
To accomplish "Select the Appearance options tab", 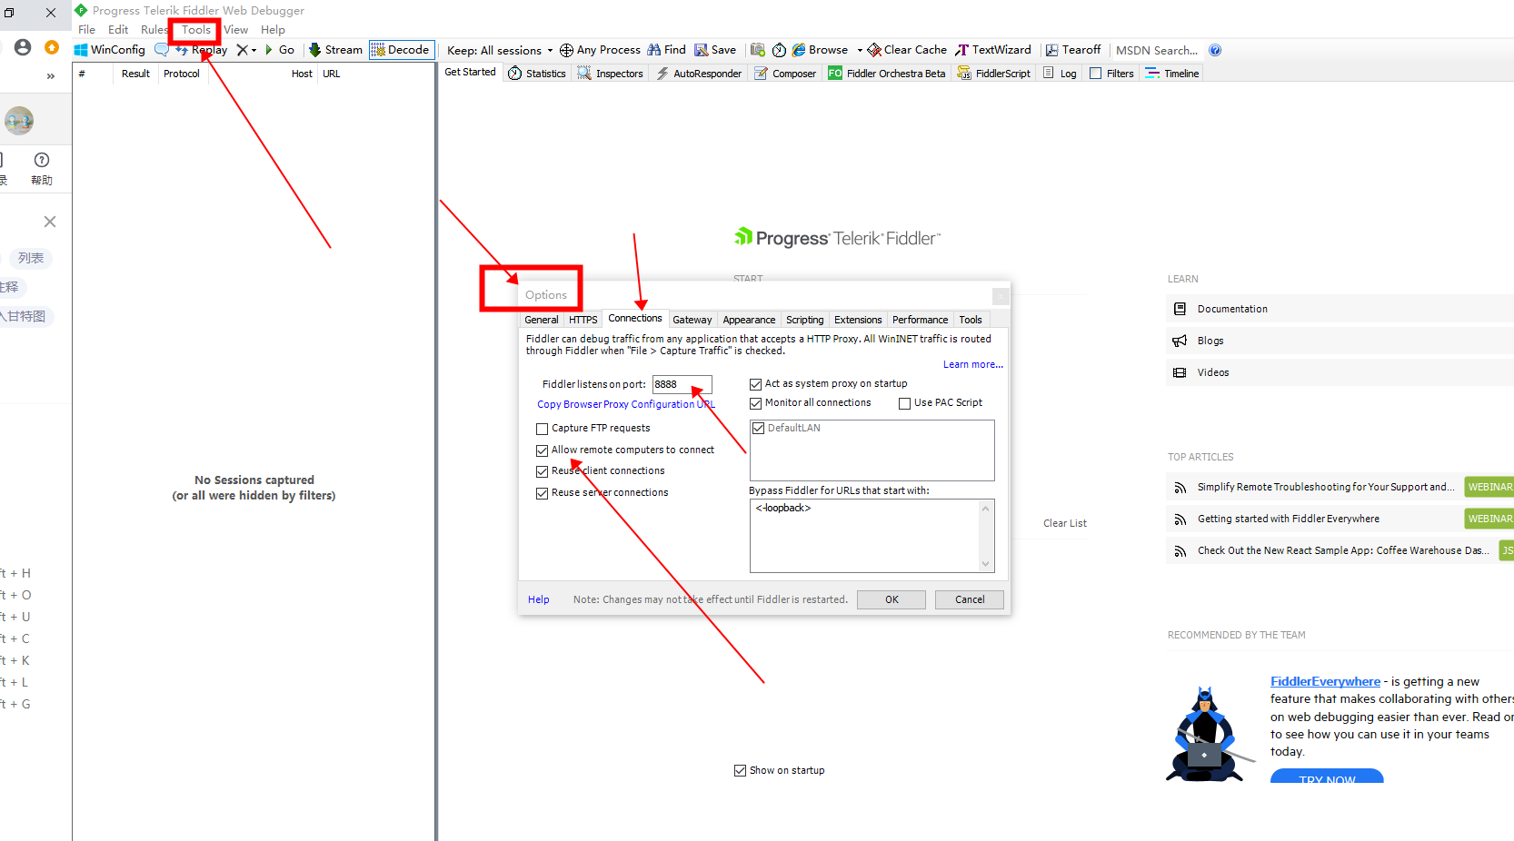I will [x=749, y=320].
